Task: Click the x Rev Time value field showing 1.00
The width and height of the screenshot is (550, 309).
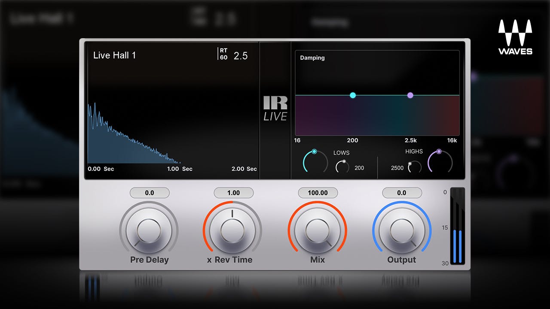Action: coord(233,193)
